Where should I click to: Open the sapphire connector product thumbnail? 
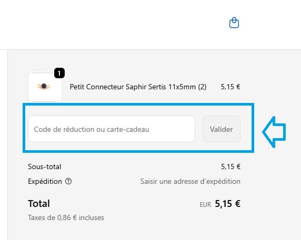45,86
